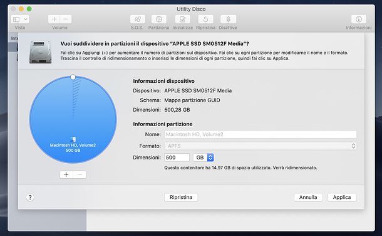Click the '500,28 GB' device size value

[x=177, y=110]
